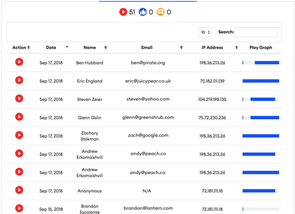Click Steven Zeier's date cell
Image resolution: width=295 pixels, height=214 pixels.
coord(51,100)
